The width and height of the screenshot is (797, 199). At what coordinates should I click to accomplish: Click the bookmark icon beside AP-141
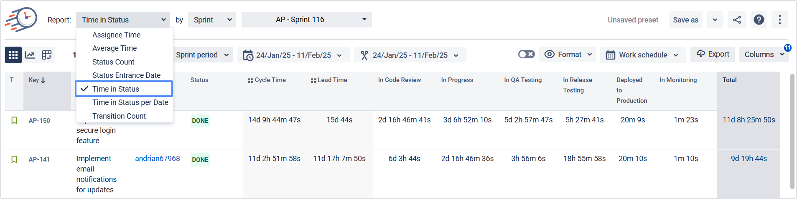(x=14, y=159)
